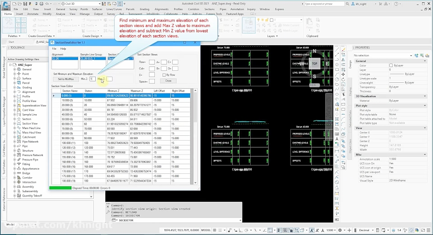Click the Set to MinMax button

(66, 79)
